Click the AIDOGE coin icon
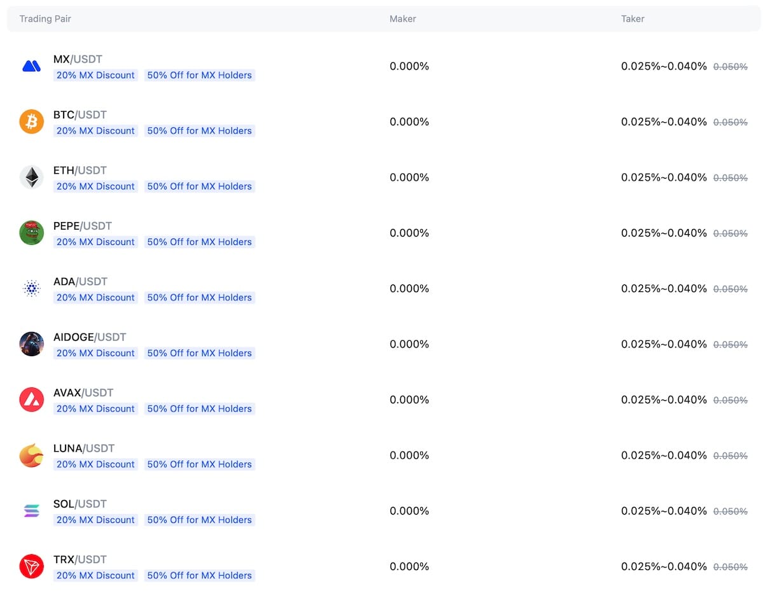763x598 pixels. (x=31, y=344)
